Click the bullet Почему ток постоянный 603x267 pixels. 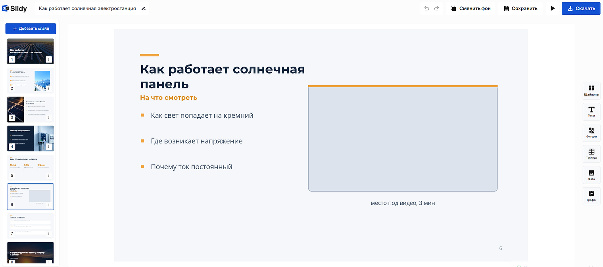(x=191, y=167)
